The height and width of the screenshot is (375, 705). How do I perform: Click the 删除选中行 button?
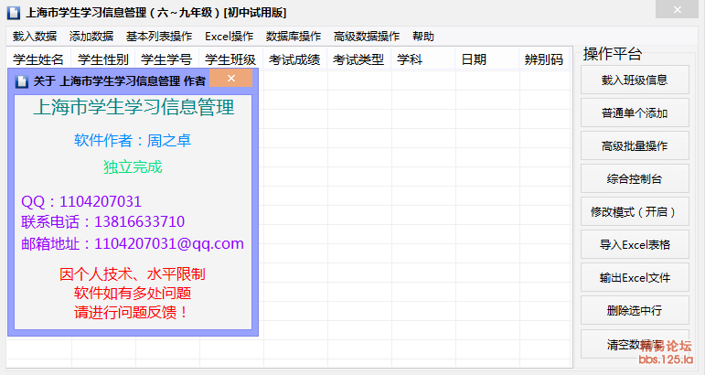tap(635, 310)
